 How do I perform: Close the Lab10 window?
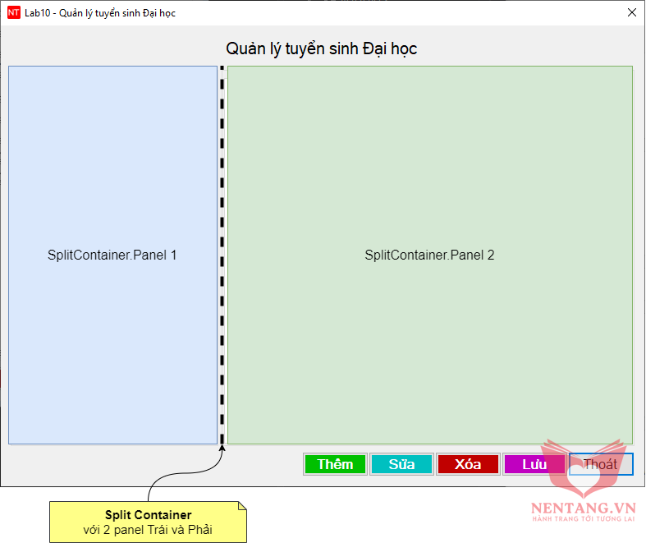[x=631, y=13]
